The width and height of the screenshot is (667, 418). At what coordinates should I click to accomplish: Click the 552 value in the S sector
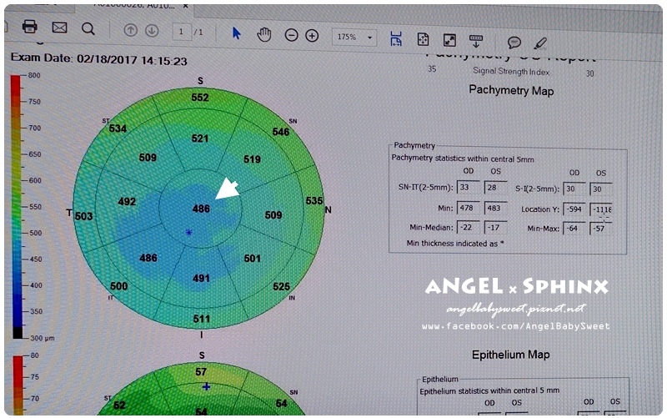tap(200, 98)
